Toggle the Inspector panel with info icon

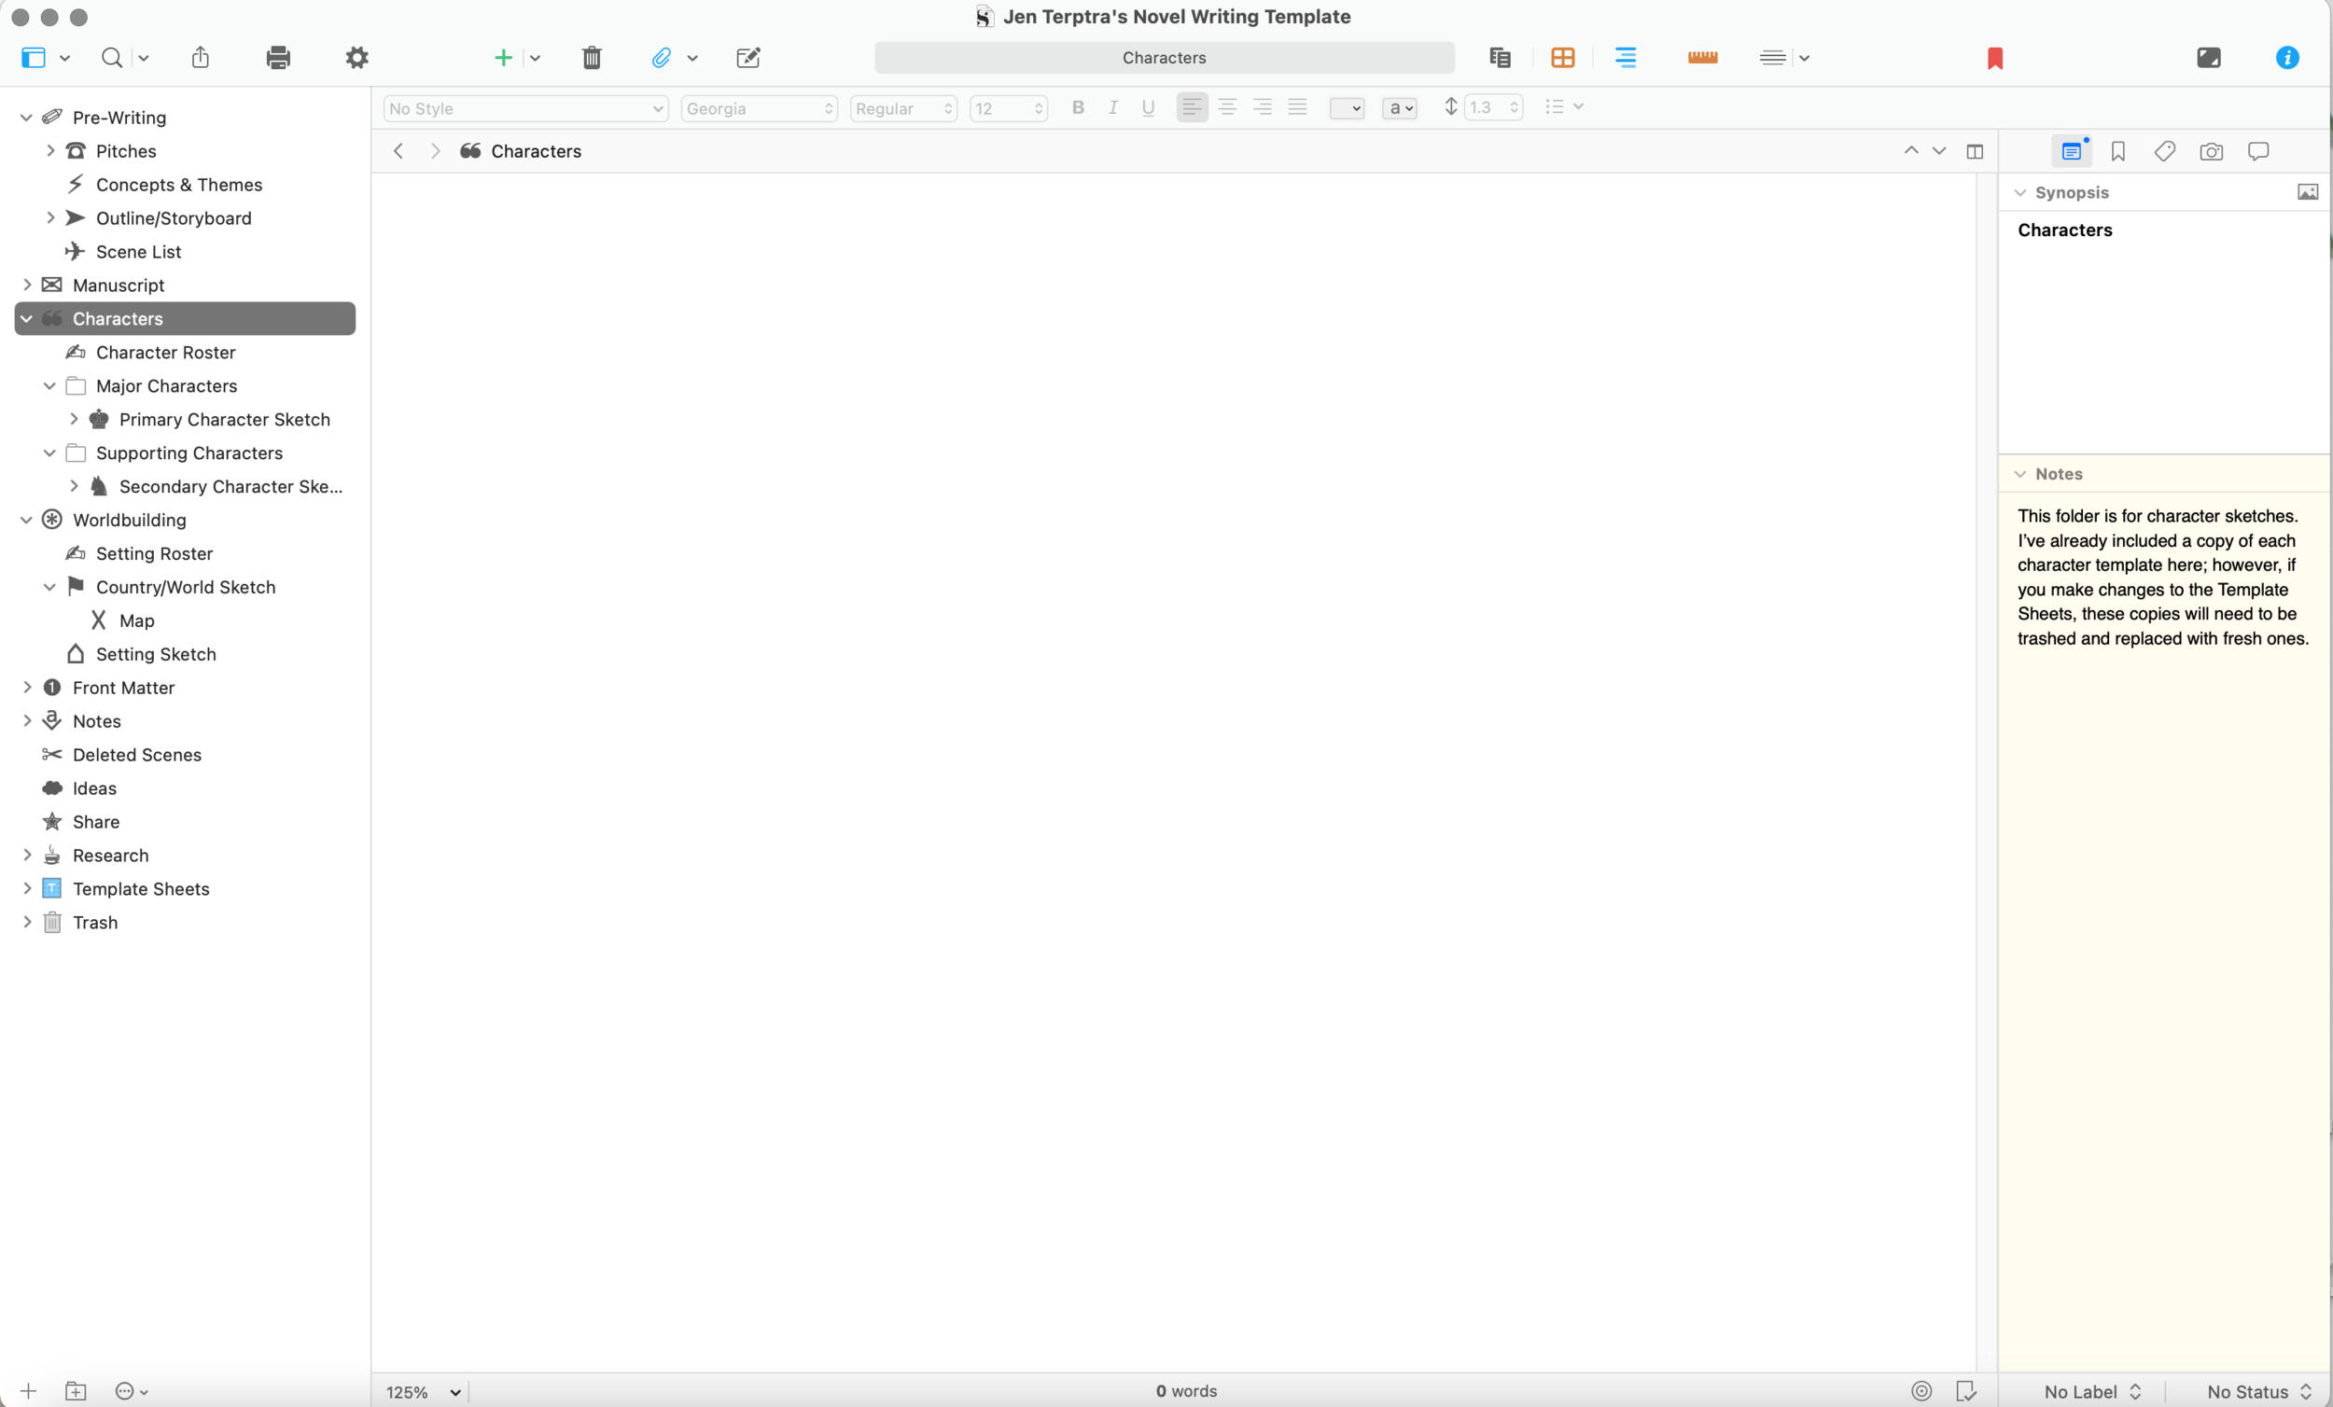(2286, 58)
